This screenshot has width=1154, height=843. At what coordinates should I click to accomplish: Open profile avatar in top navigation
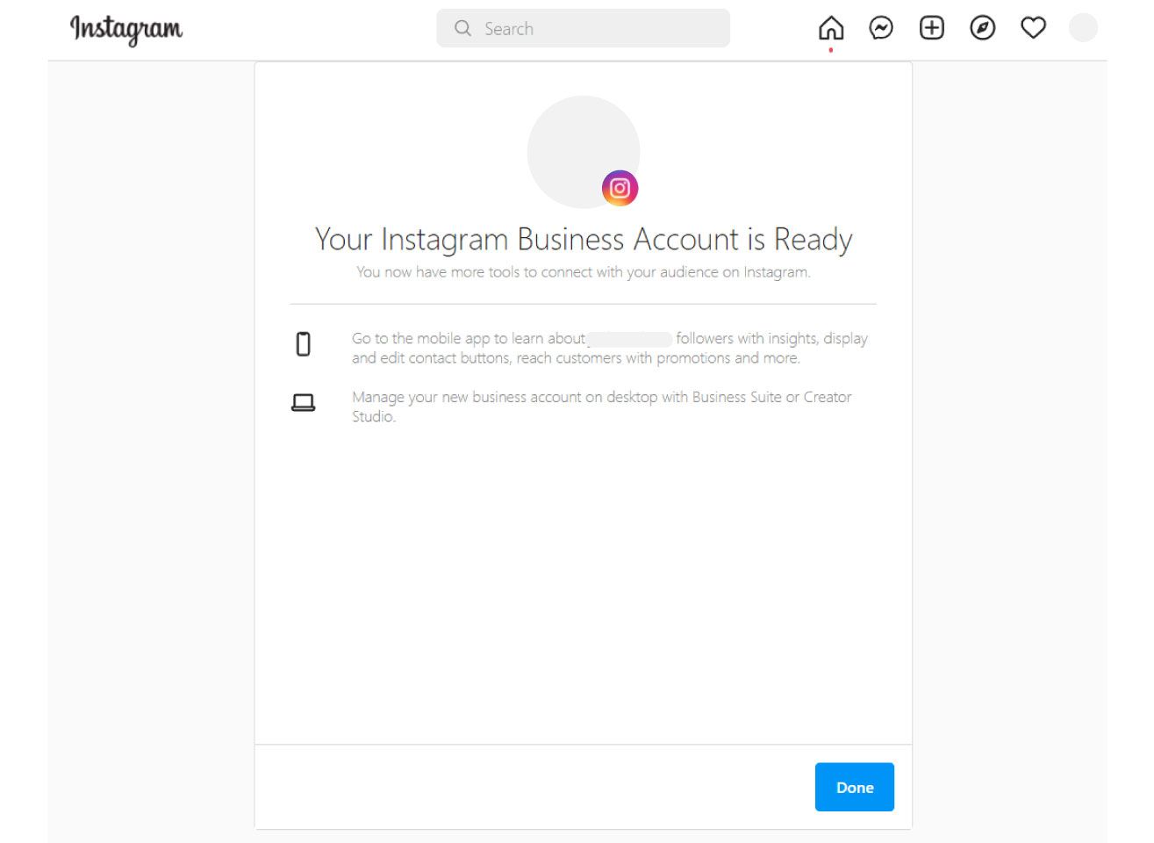(1083, 28)
